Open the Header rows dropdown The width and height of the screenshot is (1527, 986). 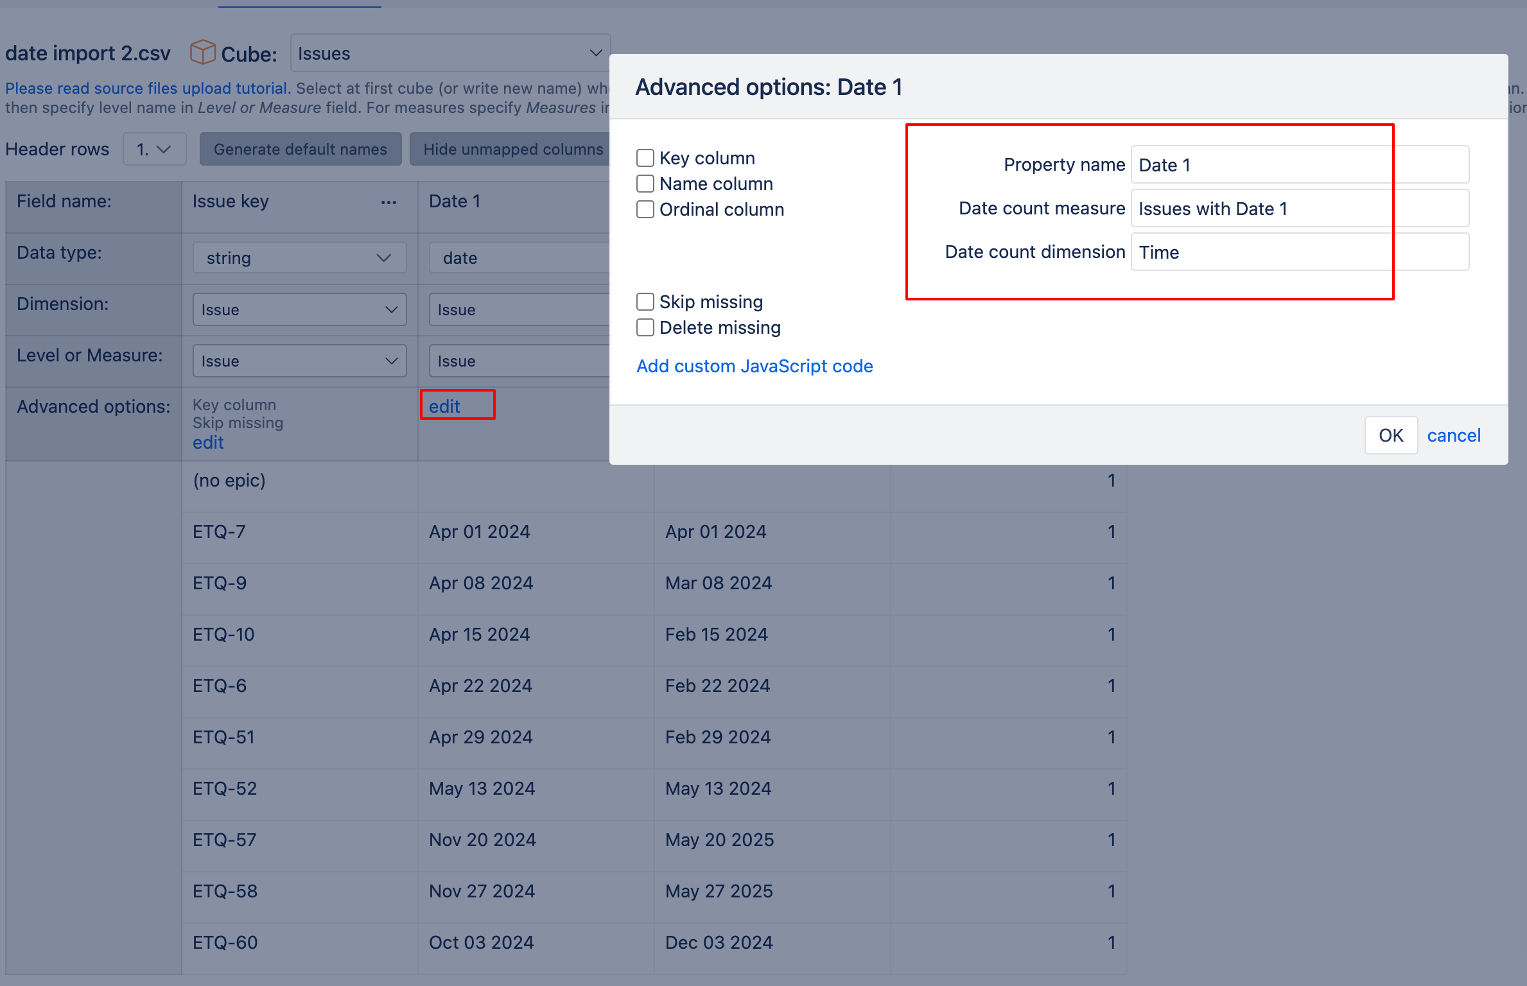click(154, 149)
